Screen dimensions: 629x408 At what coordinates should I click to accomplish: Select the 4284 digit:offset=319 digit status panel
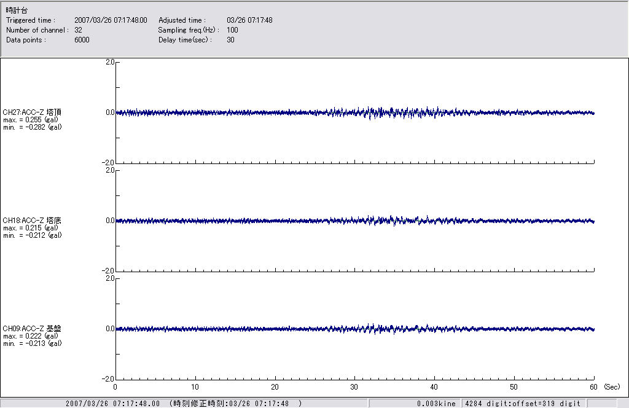pos(522,404)
